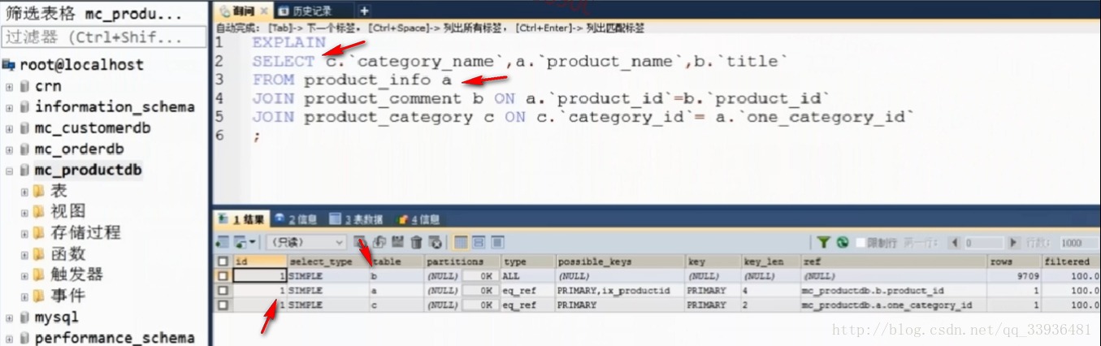
Task: Switch to the 询问 query tab
Action: point(242,11)
